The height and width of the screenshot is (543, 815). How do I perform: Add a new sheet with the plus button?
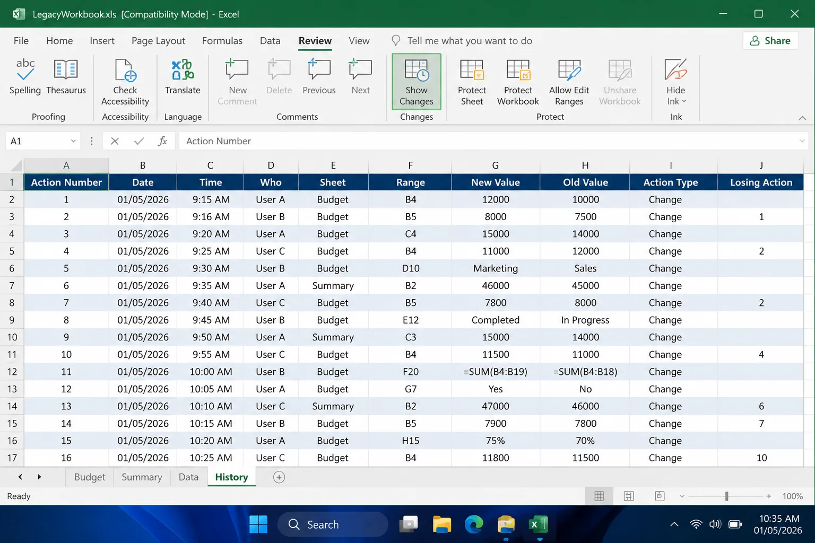(279, 477)
